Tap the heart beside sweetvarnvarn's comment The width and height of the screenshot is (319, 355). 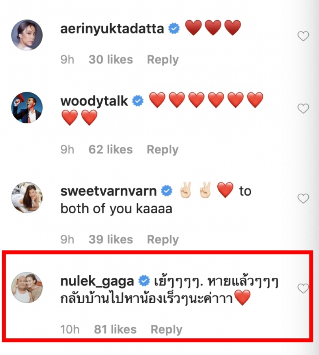[303, 198]
